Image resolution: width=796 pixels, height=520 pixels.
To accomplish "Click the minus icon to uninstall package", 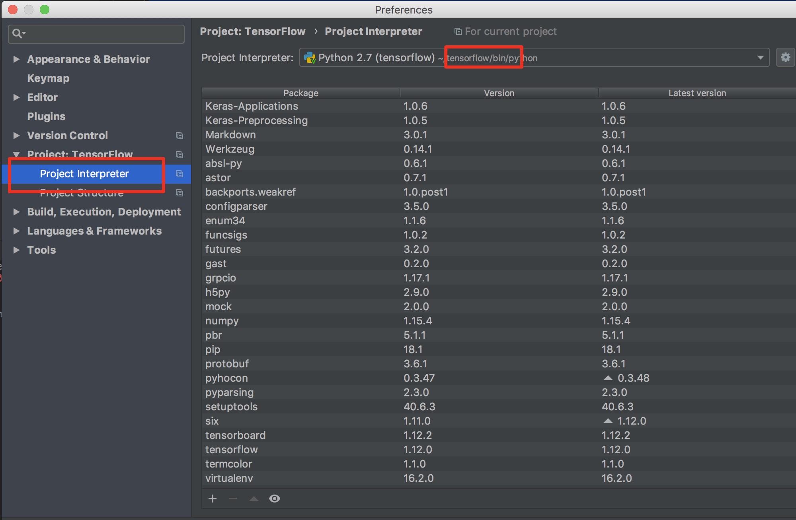I will point(233,499).
